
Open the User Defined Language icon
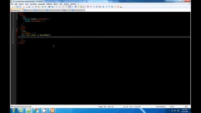click(x=78, y=7)
